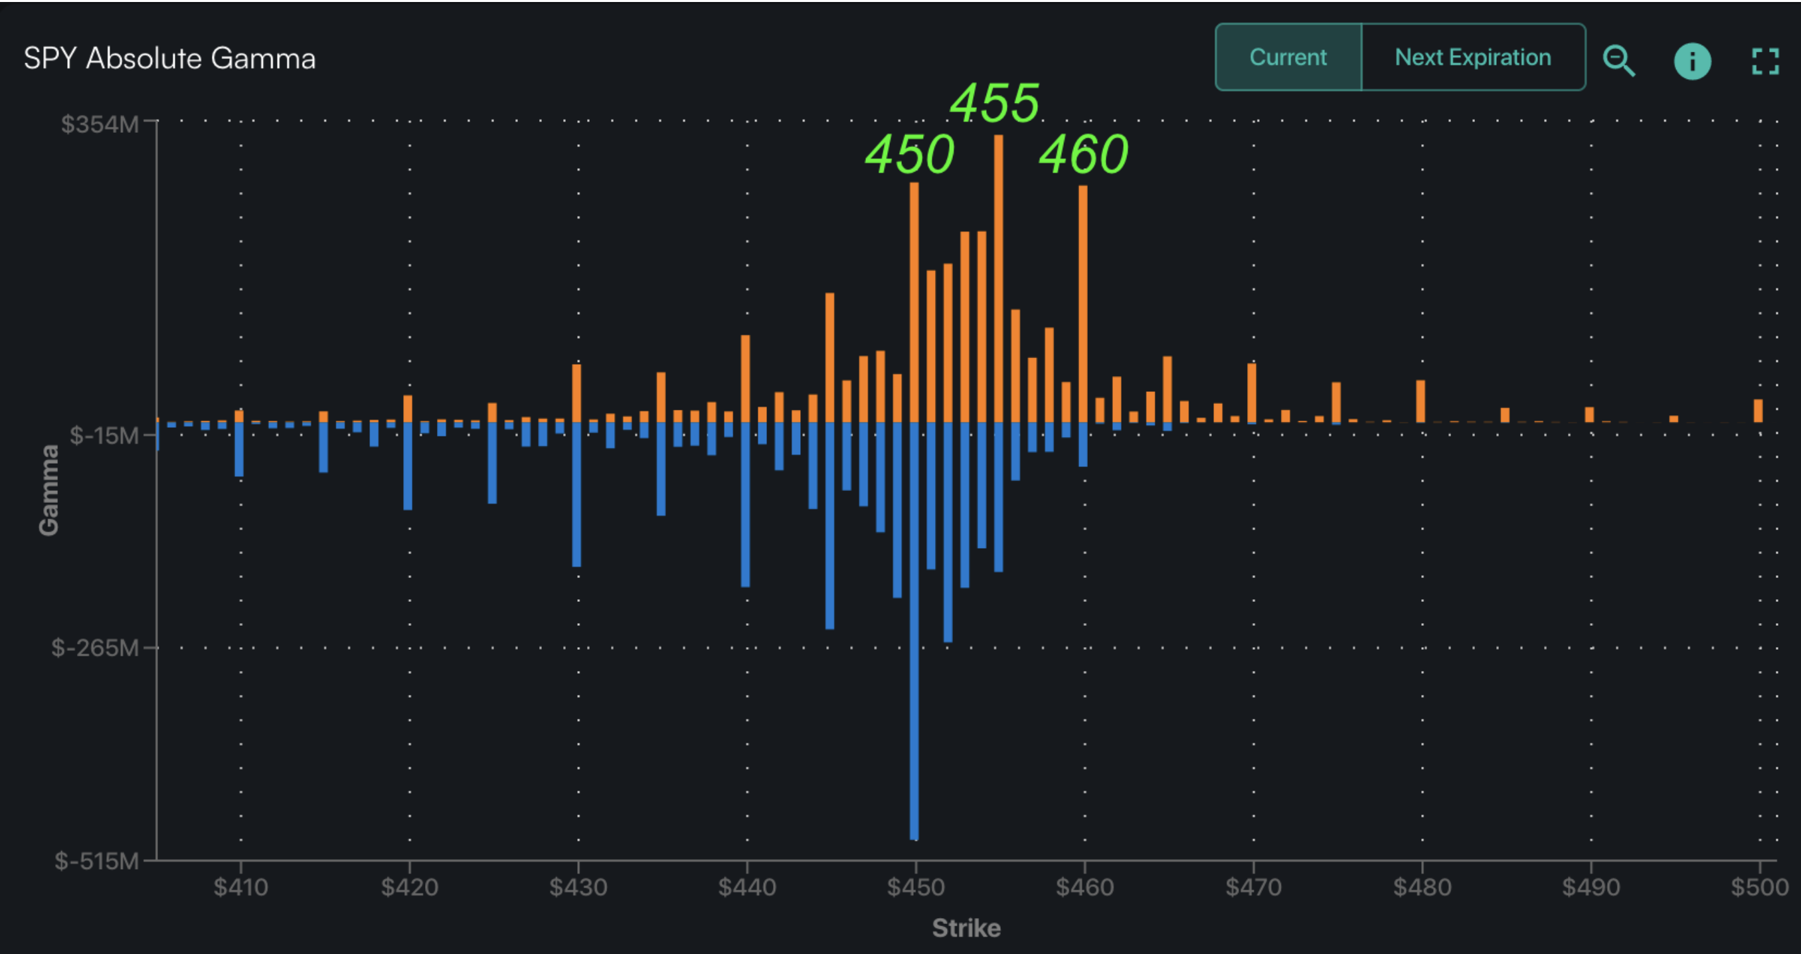Click the green 460 annotation label
Screen dimensions: 1801x954
1083,155
